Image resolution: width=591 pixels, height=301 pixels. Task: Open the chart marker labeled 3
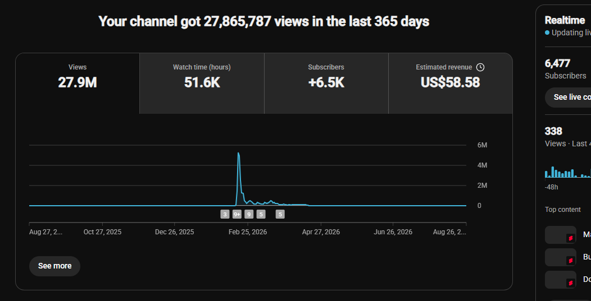(x=225, y=215)
